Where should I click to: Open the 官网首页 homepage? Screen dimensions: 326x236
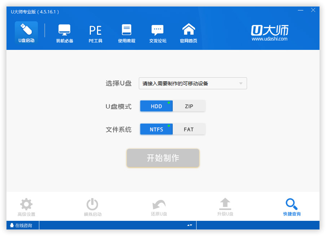click(x=188, y=33)
